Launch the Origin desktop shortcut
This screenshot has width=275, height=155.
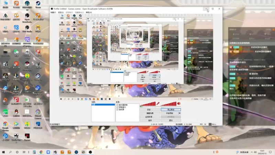pos(5,101)
